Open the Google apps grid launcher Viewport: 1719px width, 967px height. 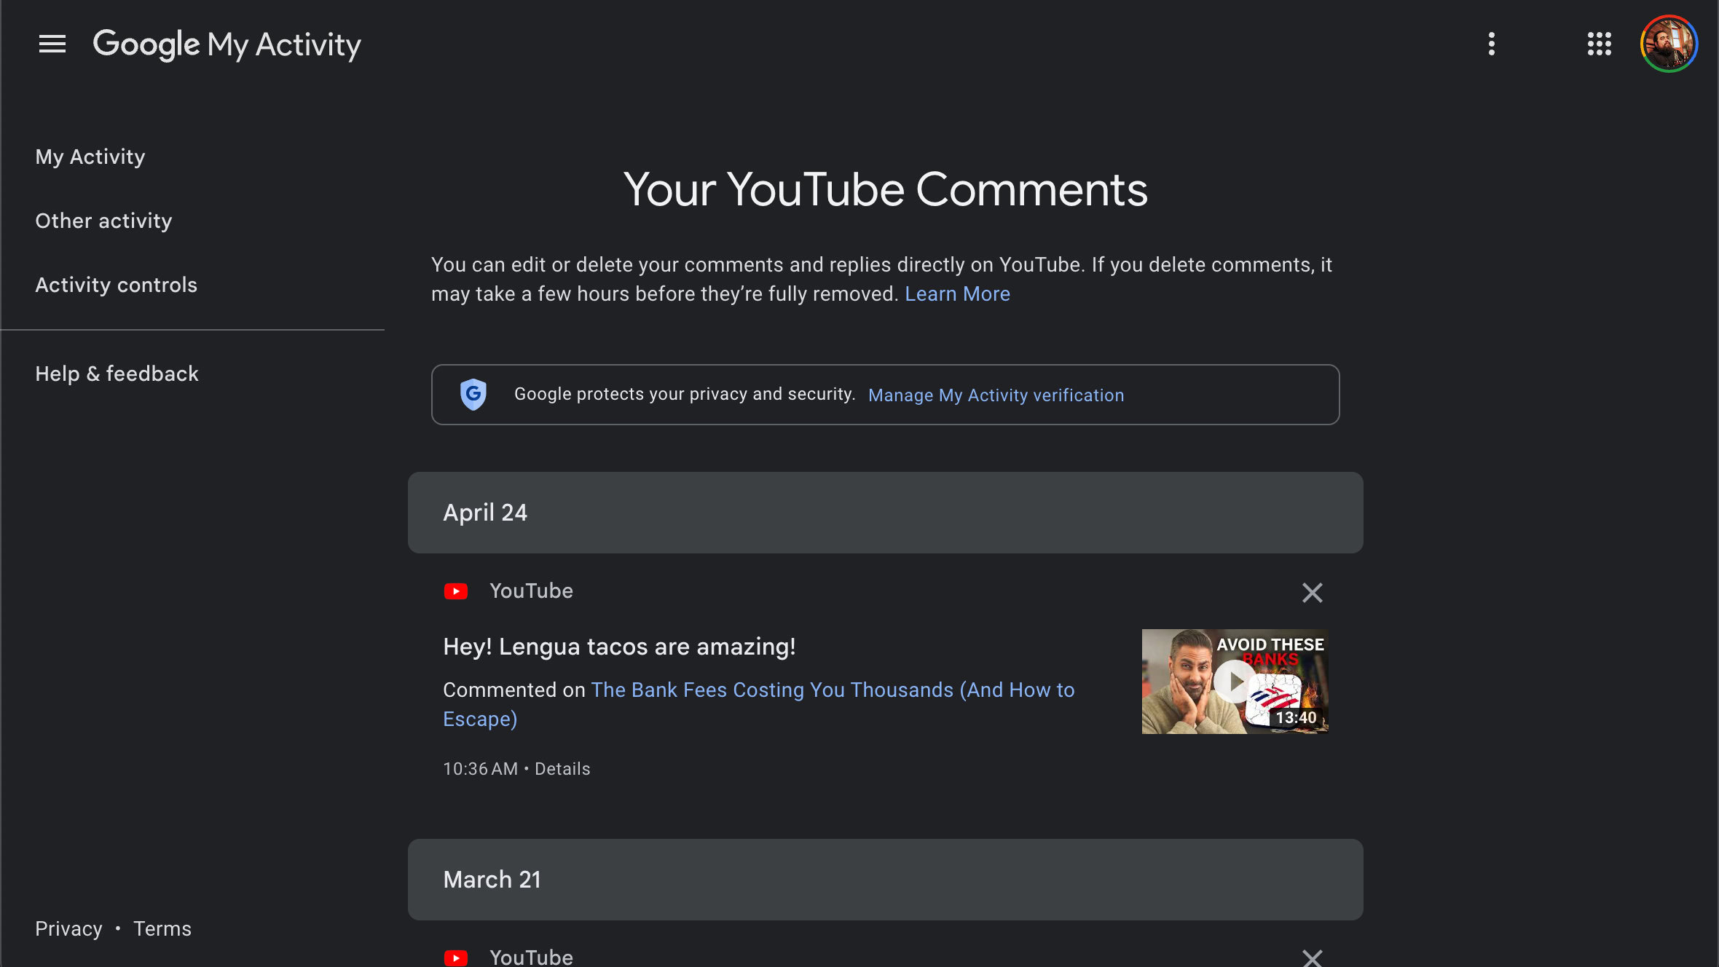tap(1599, 44)
